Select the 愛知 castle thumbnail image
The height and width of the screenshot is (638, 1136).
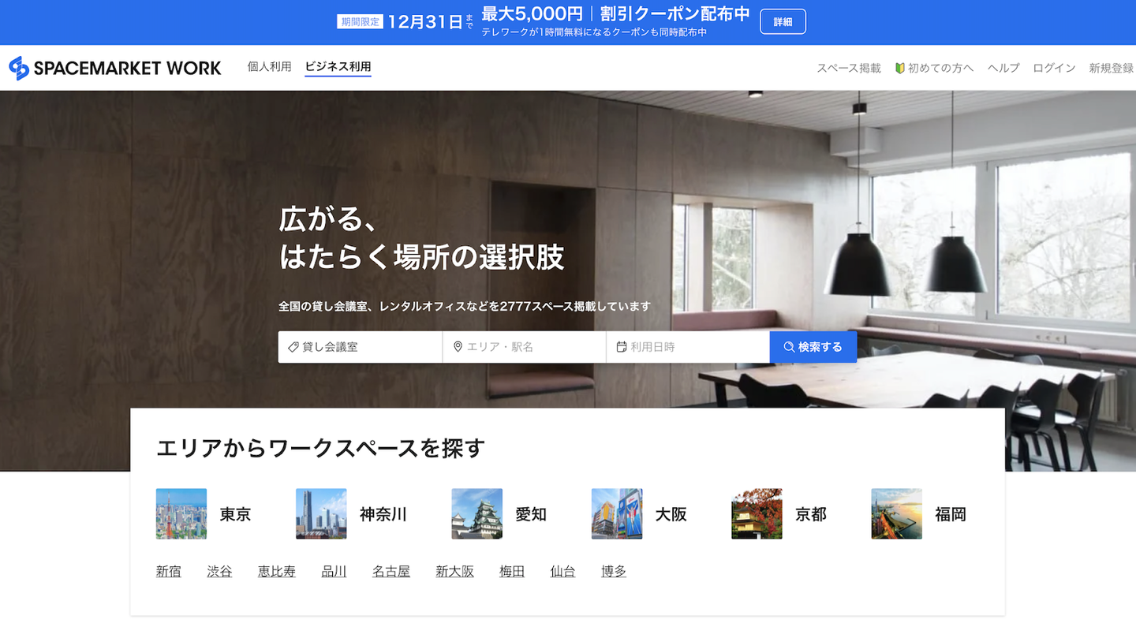pos(477,514)
